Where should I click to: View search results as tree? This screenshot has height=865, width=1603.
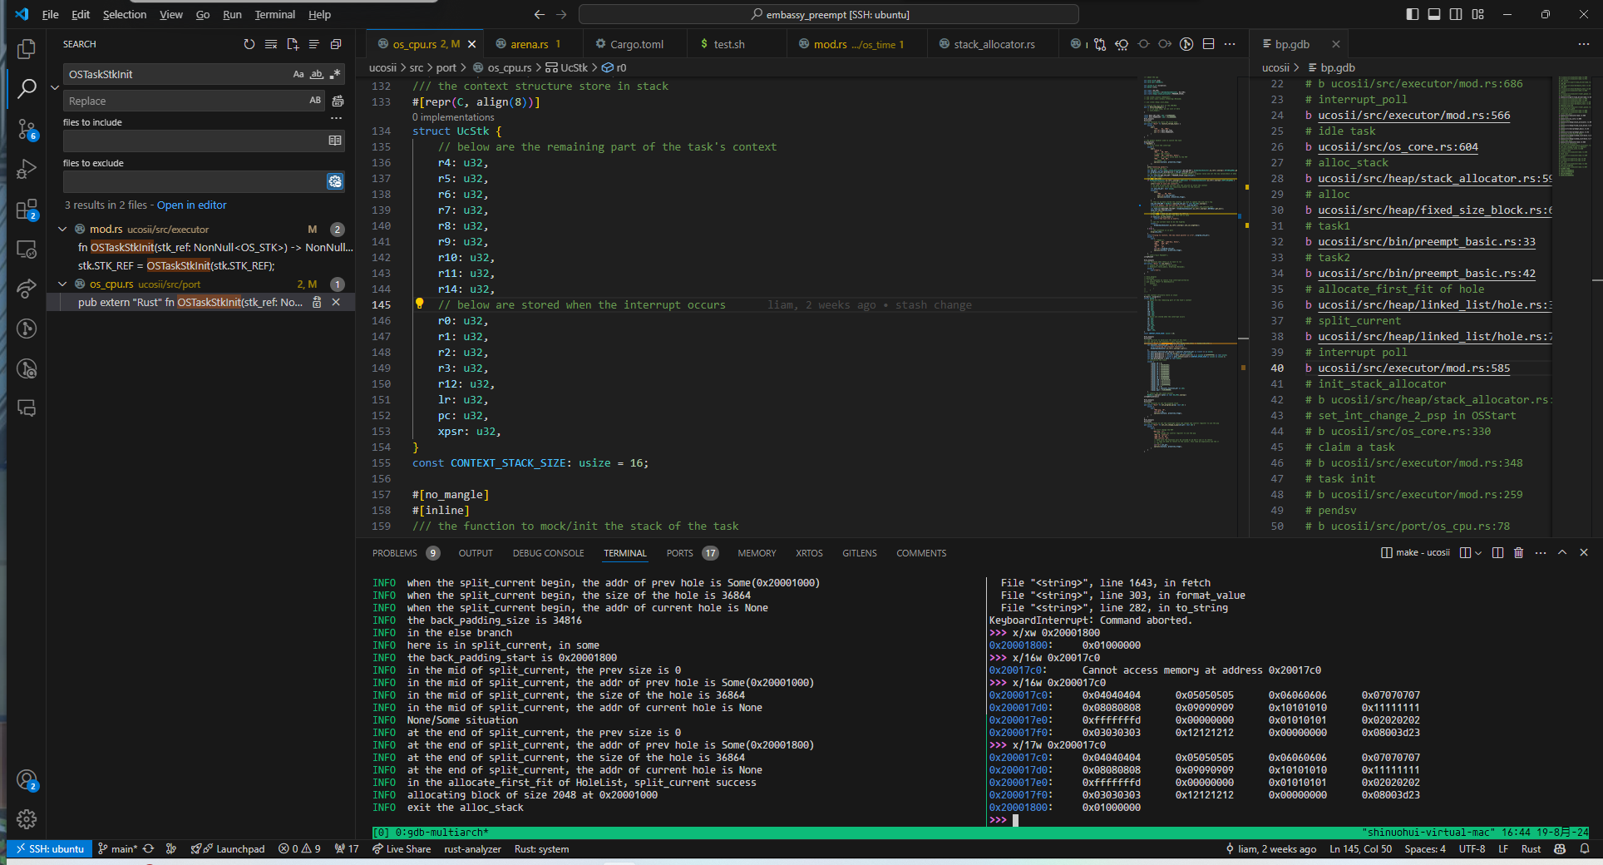click(x=314, y=44)
